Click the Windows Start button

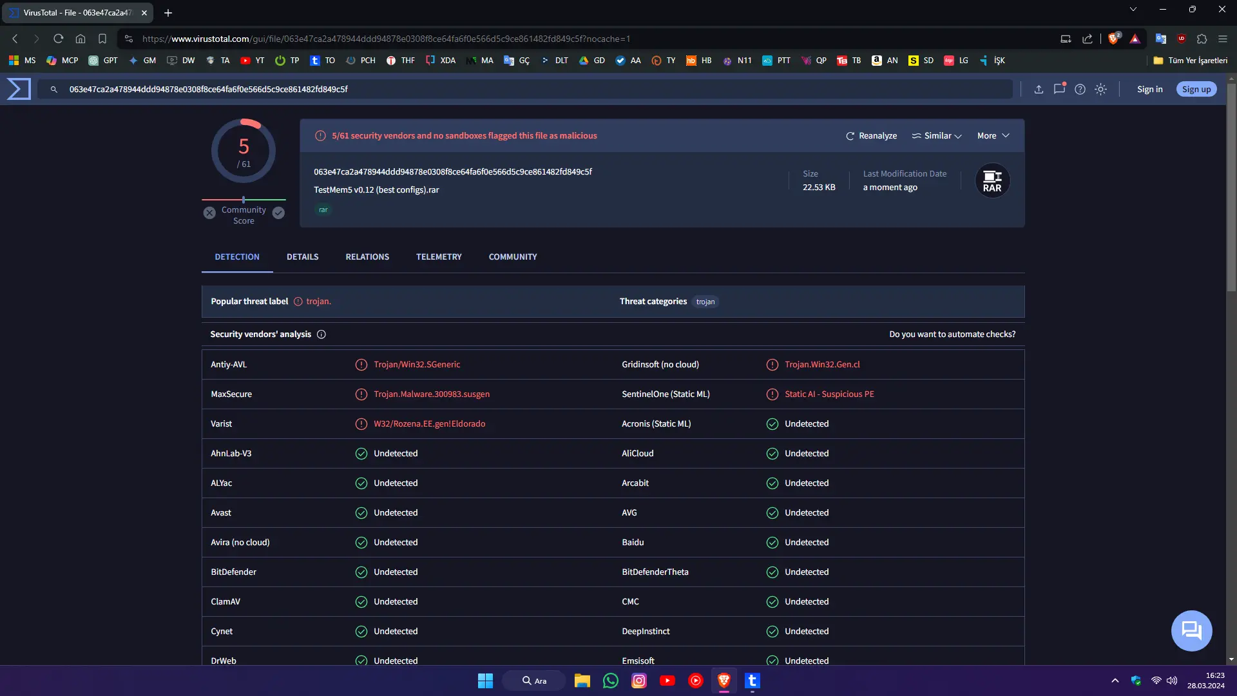pos(485,681)
